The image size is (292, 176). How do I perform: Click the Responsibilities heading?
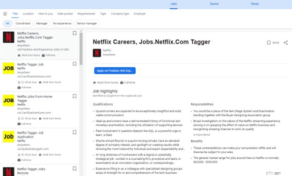coord(202,104)
